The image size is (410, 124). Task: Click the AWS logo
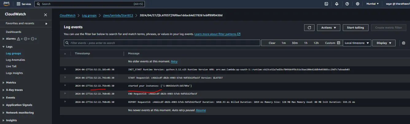(6, 4)
